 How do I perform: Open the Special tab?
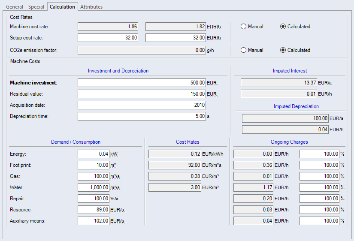pyautogui.click(x=36, y=7)
